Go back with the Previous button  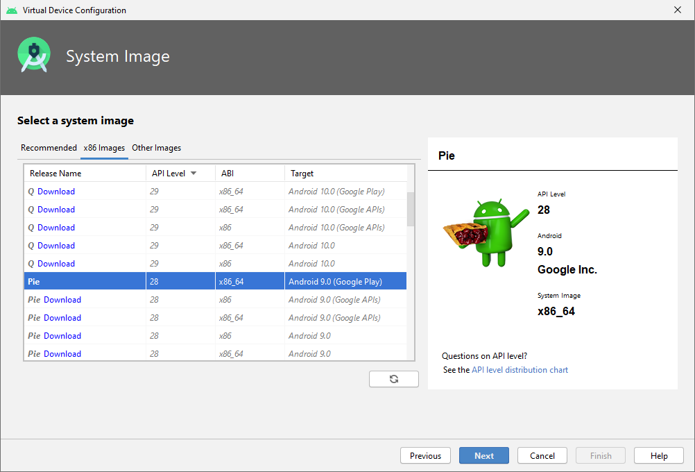pos(425,455)
